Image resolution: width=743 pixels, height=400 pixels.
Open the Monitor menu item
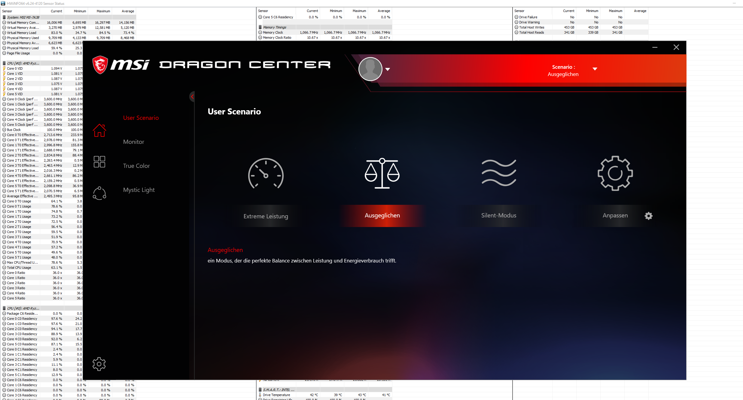(134, 142)
